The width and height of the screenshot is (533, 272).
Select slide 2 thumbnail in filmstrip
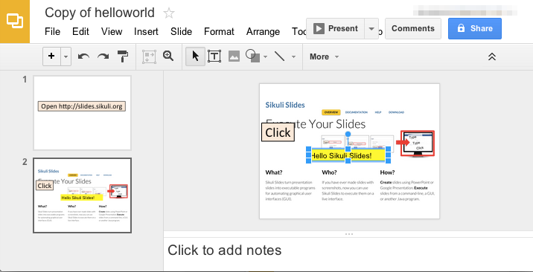(x=82, y=195)
